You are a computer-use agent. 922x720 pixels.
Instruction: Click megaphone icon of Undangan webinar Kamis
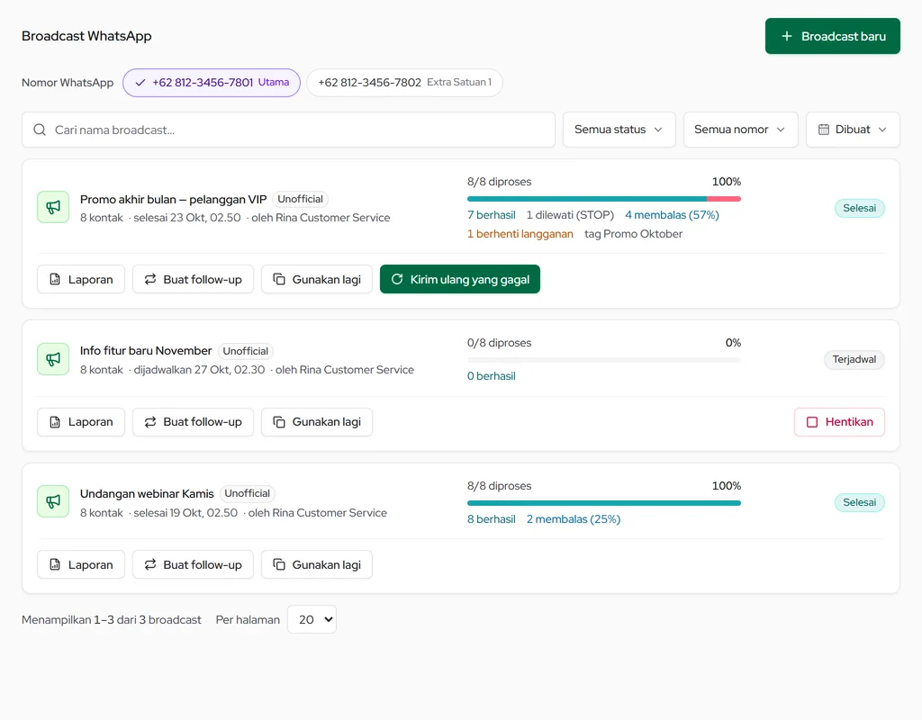tap(53, 501)
